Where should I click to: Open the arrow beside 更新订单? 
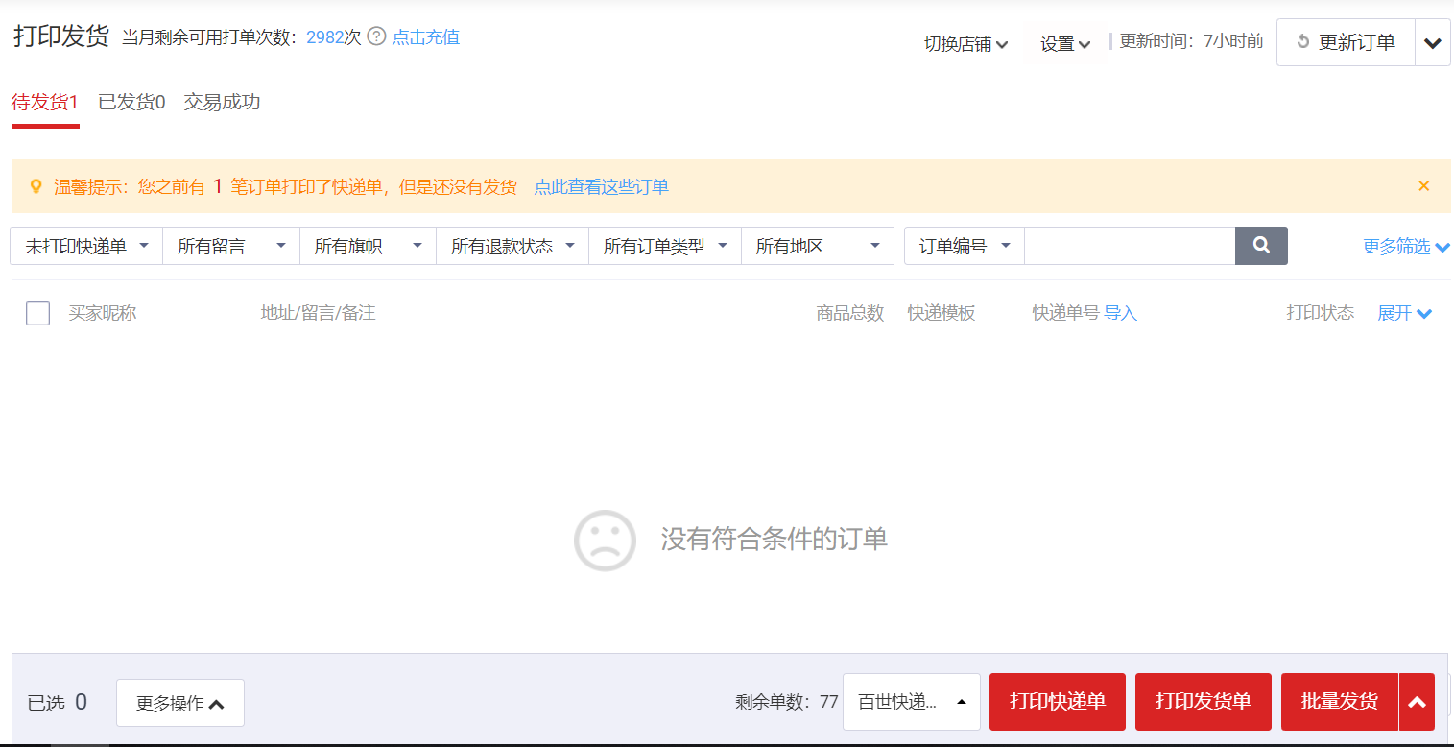tap(1433, 42)
